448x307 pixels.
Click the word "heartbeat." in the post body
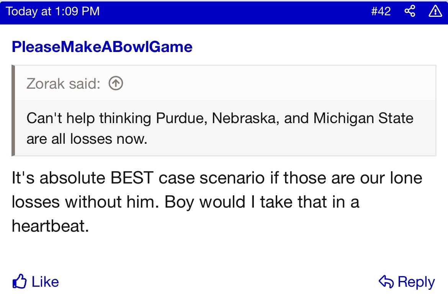tap(50, 226)
